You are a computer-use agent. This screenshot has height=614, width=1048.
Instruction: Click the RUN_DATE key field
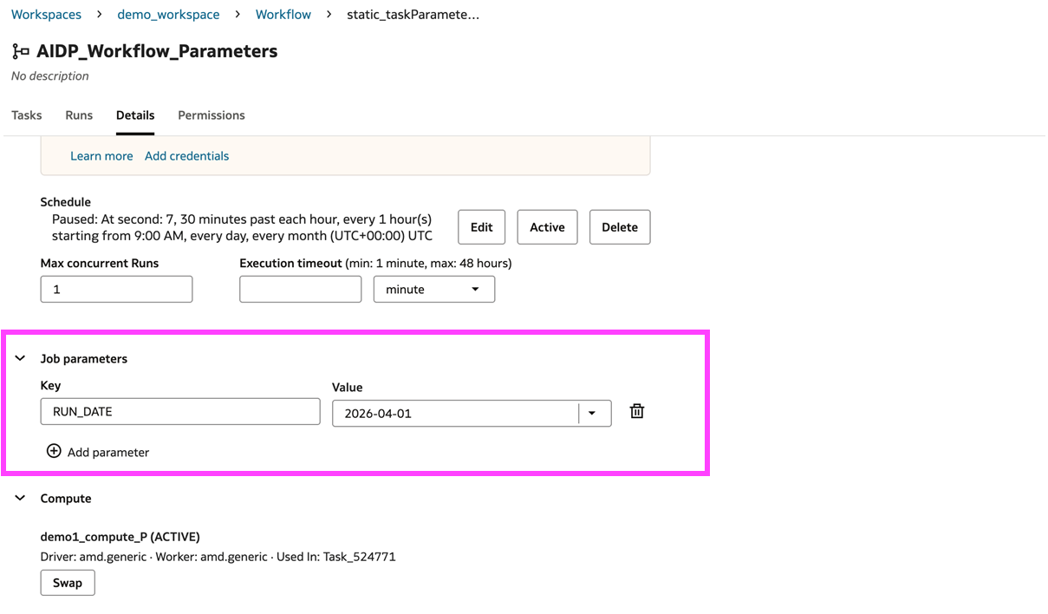click(x=180, y=411)
